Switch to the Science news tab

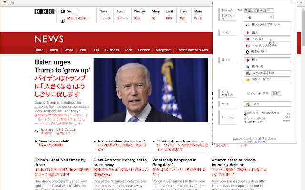tap(144, 50)
